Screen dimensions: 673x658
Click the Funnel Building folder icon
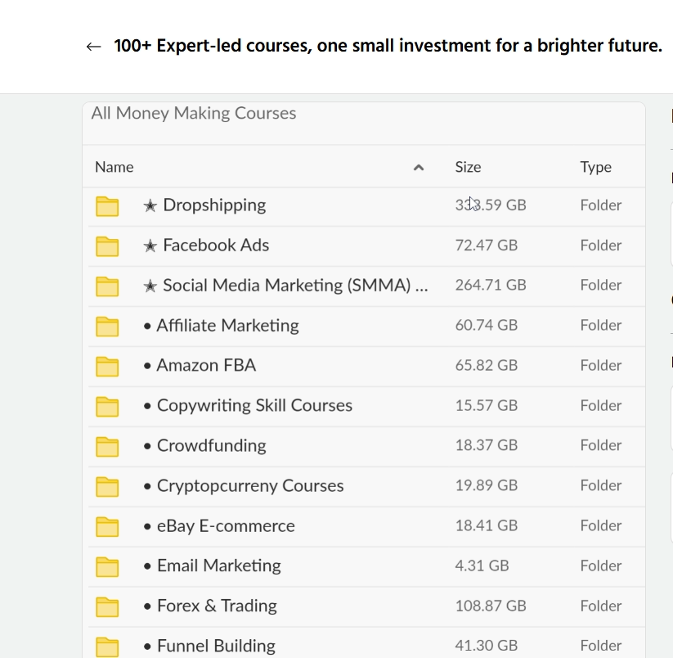[x=107, y=647]
